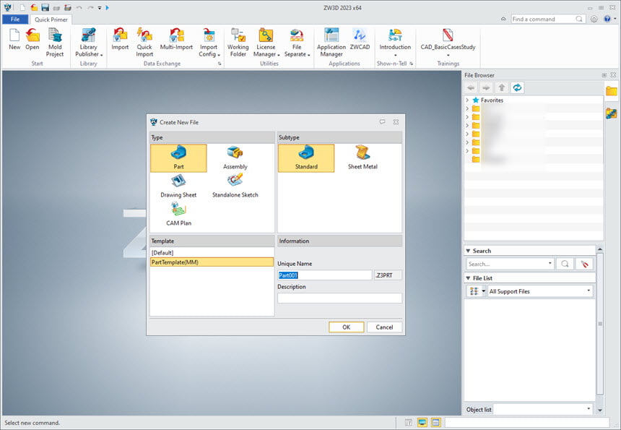Go up one folder level

[x=502, y=87]
